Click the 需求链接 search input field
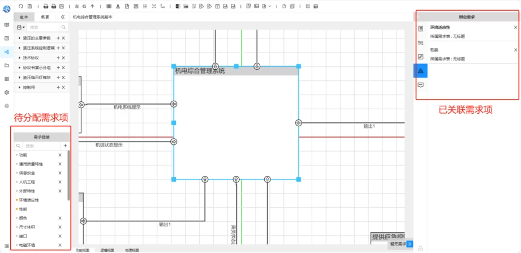The width and height of the screenshot is (521, 253). 41,145
